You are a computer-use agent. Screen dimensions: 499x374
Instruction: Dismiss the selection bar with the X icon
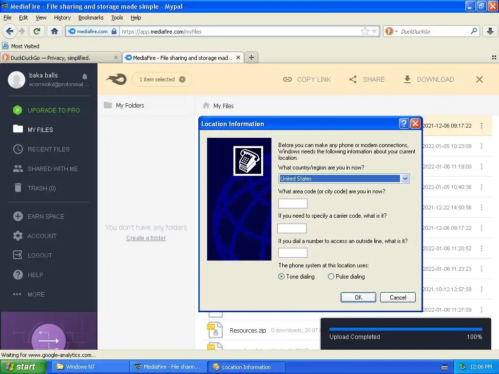(480, 79)
